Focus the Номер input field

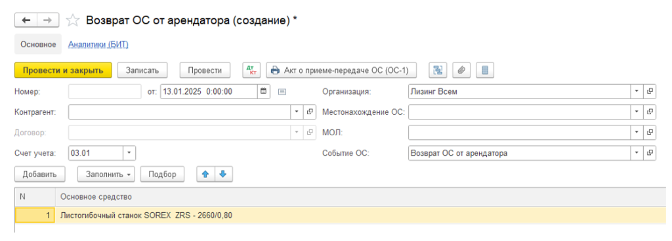pos(104,91)
